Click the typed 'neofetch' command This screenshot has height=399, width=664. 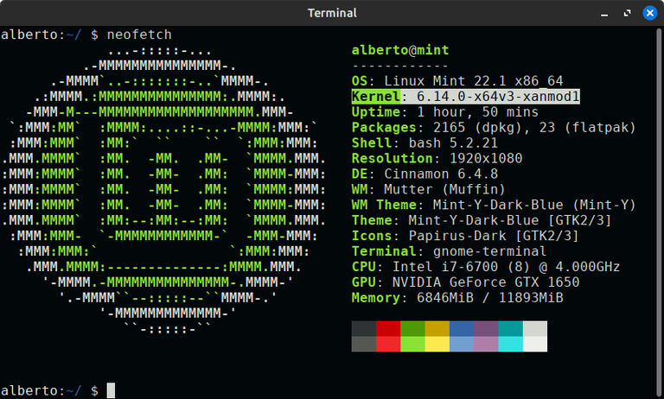(x=139, y=35)
